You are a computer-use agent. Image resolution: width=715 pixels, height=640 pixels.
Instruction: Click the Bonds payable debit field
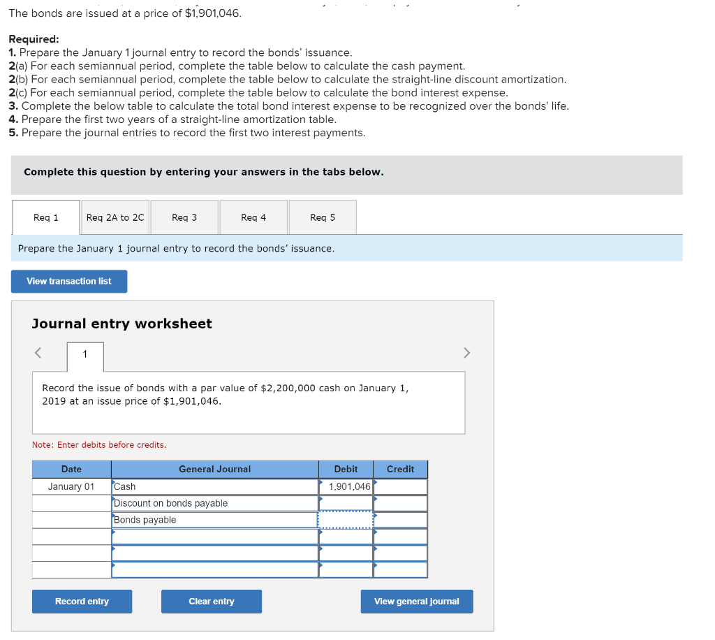click(346, 520)
